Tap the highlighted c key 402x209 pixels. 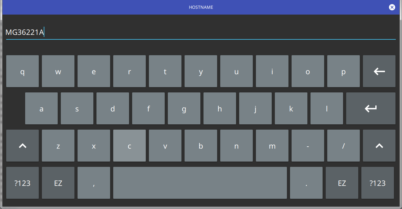point(129,146)
